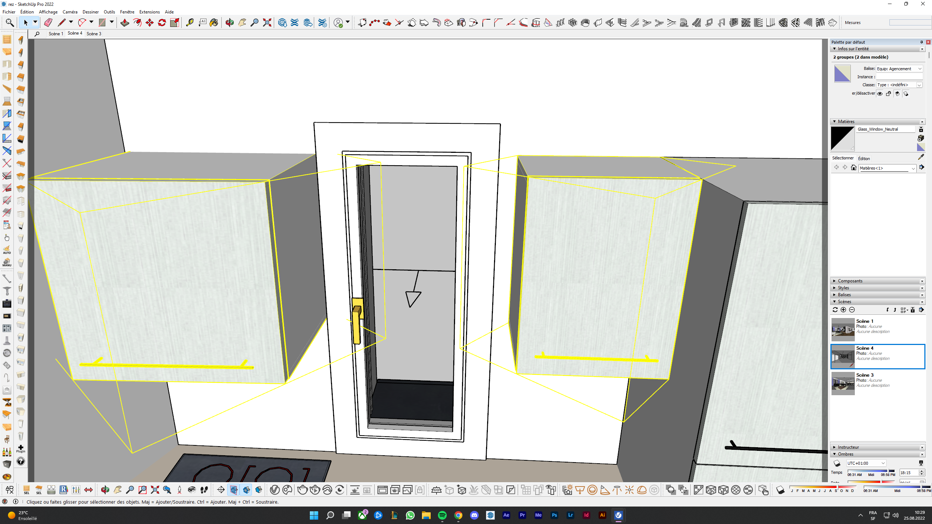
Task: Toggle shadows display in Ombres panel
Action: coord(837,463)
